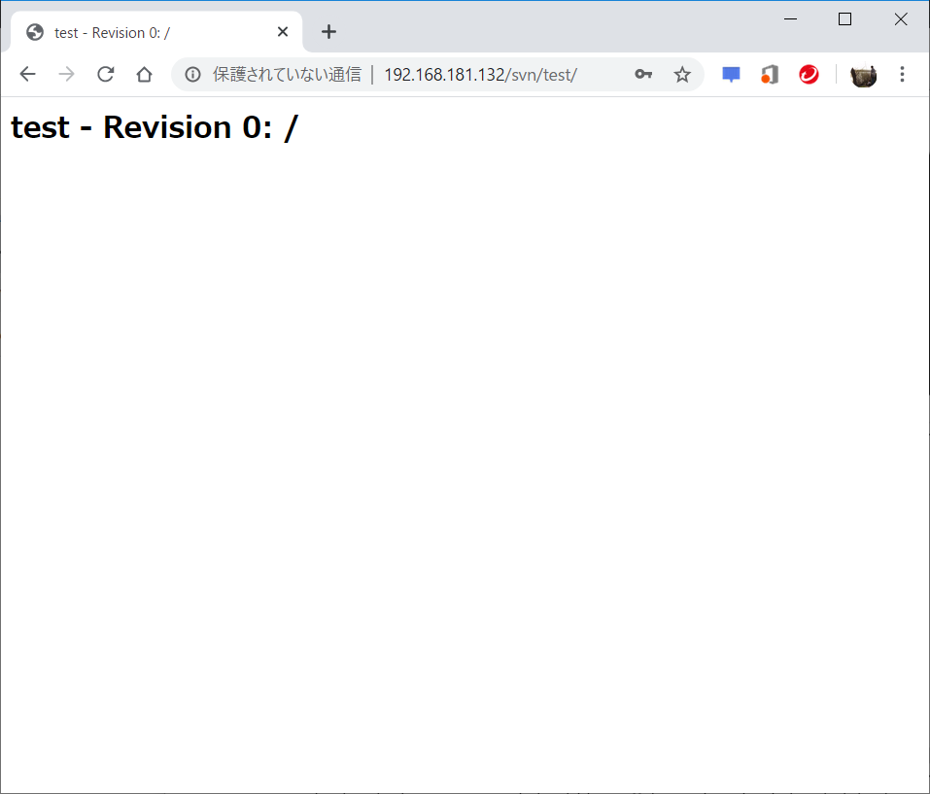Click the 'test - Revision 0: /' page heading

(155, 127)
